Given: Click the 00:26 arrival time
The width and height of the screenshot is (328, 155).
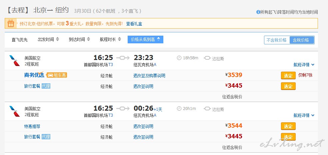Looking at the screenshot, I should tap(143, 108).
